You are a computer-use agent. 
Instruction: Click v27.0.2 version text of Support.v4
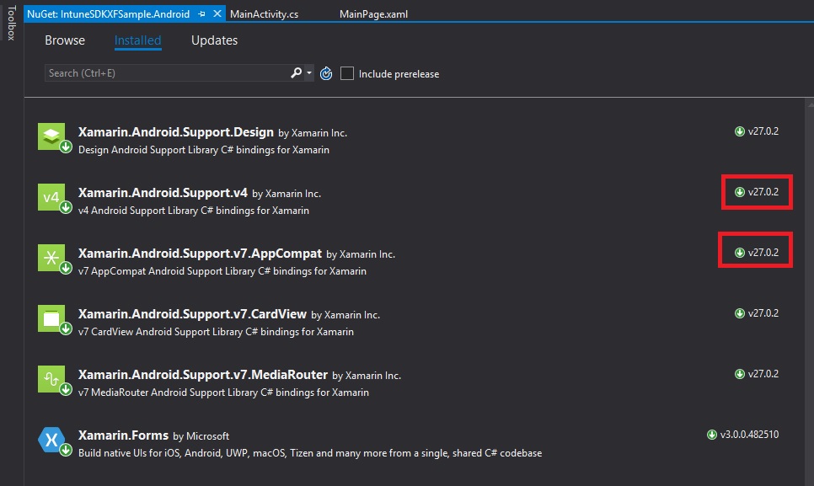(763, 192)
